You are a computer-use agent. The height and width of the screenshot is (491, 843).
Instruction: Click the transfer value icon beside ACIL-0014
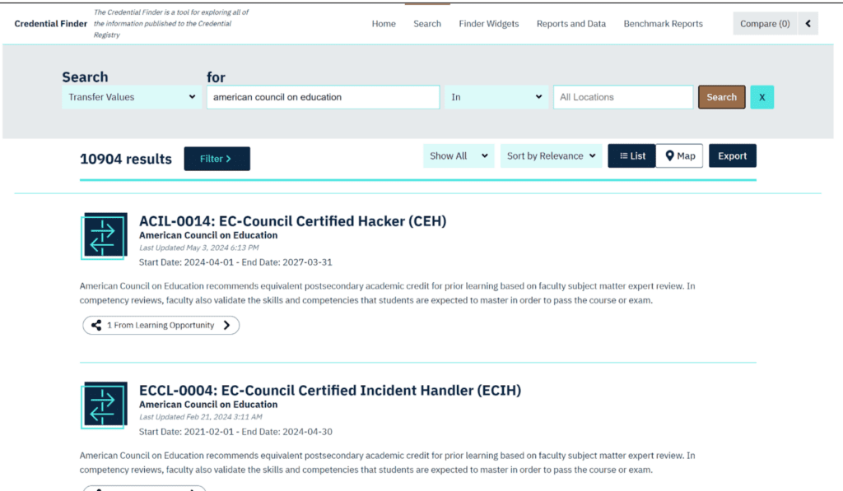click(x=103, y=235)
